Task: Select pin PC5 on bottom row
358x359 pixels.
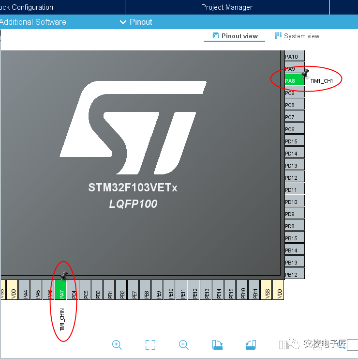Action: [x=85, y=290]
